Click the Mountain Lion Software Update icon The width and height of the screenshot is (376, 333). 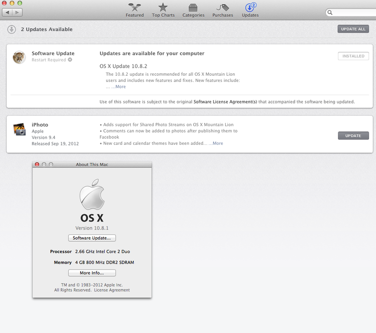[x=19, y=57]
